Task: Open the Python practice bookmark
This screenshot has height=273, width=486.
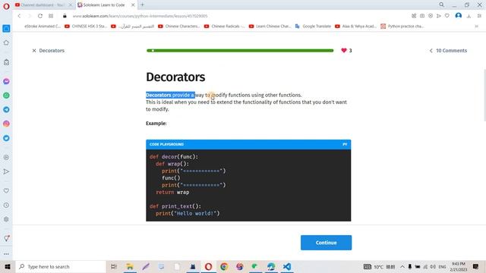Action: point(402,27)
